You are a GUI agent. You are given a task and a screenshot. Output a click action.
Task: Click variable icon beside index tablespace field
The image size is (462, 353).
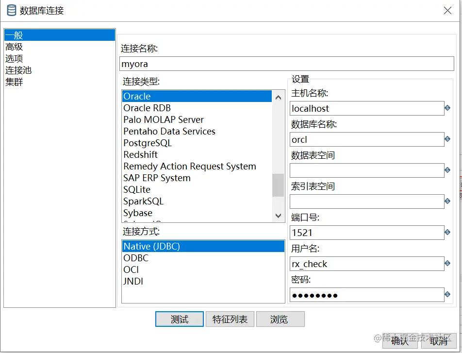tap(447, 201)
